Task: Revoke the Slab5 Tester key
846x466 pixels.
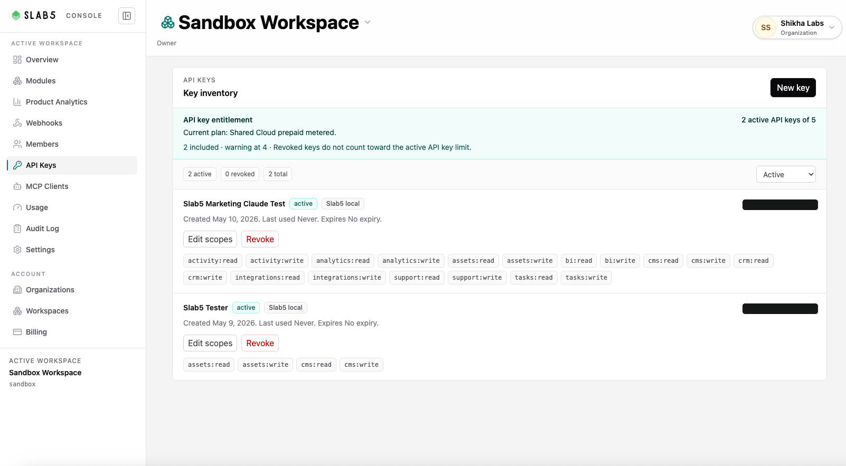Action: 260,343
